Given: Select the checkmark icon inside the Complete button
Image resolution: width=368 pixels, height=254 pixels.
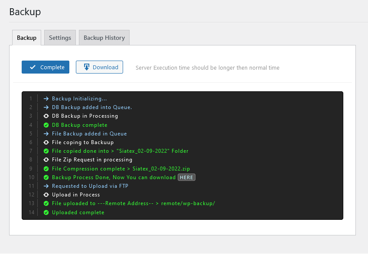Looking at the screenshot, I should [32, 67].
